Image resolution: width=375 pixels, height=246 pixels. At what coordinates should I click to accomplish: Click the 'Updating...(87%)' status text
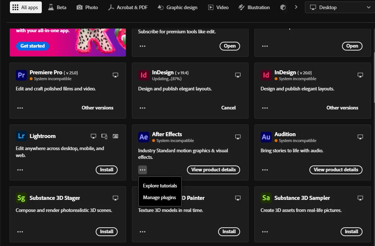click(x=167, y=79)
